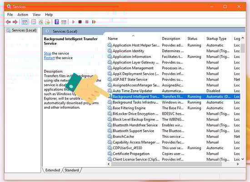Click the vertical scrollbar up arrow
Viewport: 250px width, 182px height.
tap(243, 38)
